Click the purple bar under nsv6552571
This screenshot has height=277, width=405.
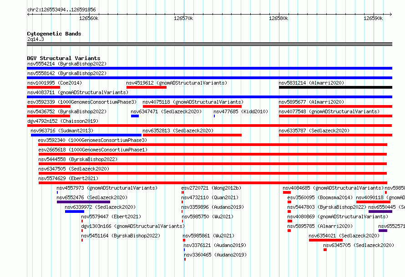click(383, 231)
